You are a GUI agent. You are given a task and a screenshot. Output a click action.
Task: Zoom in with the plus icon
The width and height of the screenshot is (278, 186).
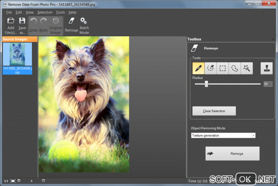pyautogui.click(x=44, y=181)
